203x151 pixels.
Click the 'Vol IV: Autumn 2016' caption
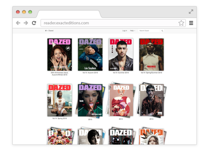coord(90,73)
